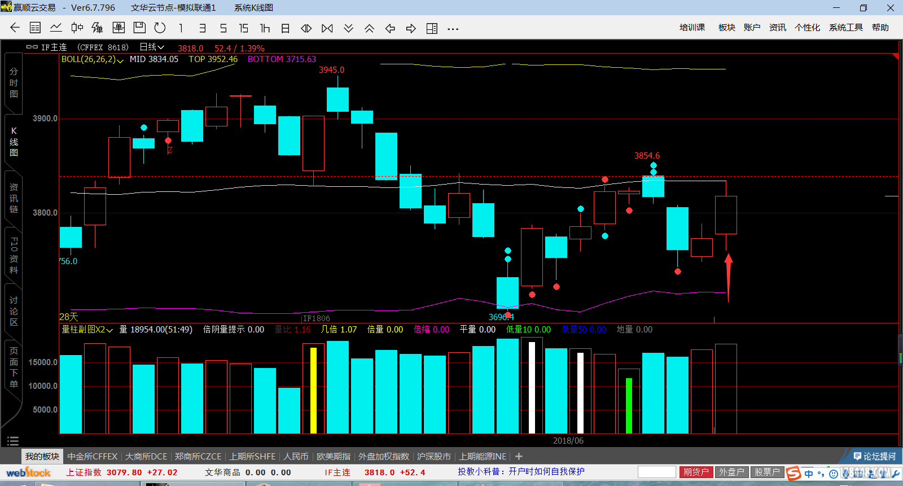Open the 投教小科普 notice link
The height and width of the screenshot is (486, 903).
(521, 472)
